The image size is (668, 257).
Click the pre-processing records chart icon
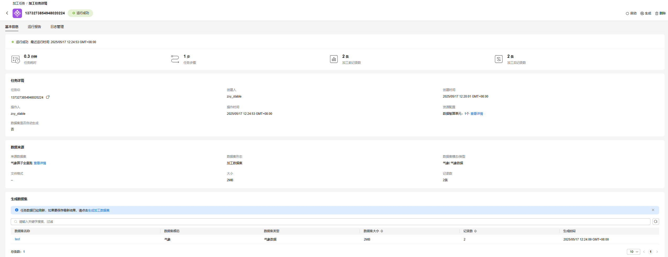(x=334, y=59)
